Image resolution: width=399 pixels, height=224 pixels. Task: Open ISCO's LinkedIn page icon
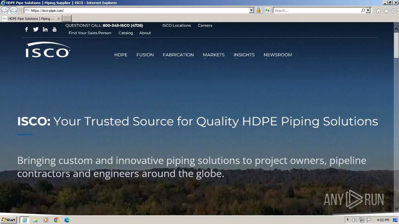click(x=45, y=29)
